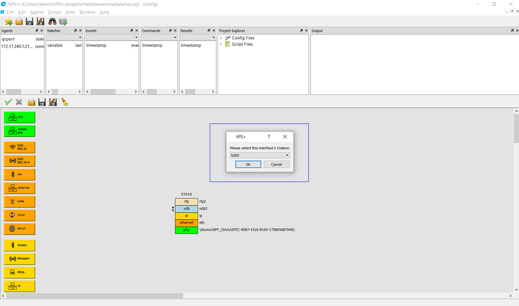The width and height of the screenshot is (519, 306).
Task: Open the Watcher panel filter dropdown
Action: [80, 37]
